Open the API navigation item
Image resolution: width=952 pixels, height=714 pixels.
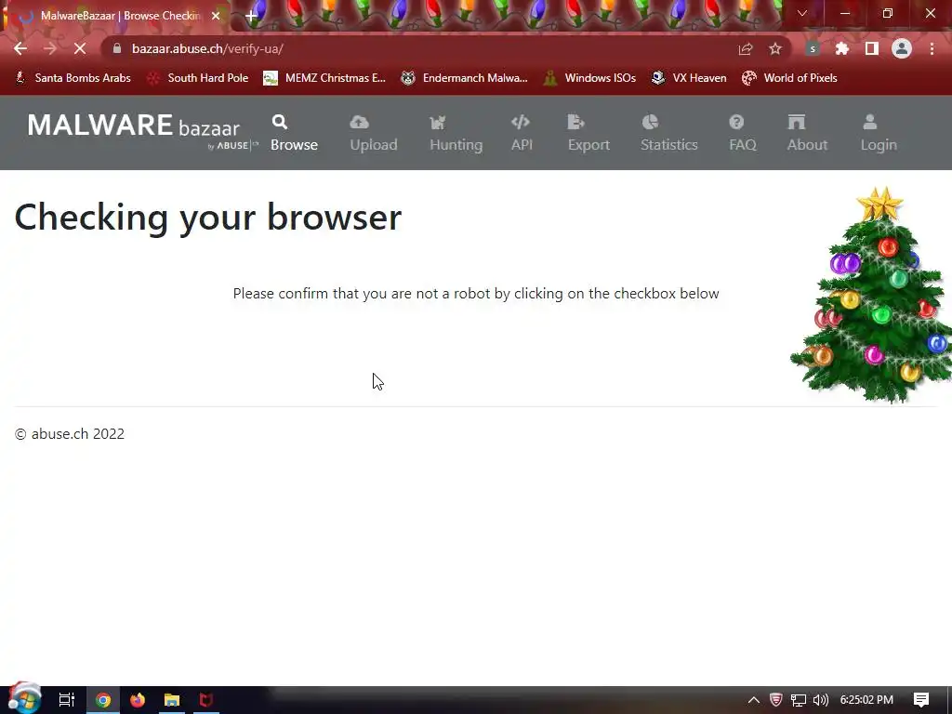tap(522, 133)
